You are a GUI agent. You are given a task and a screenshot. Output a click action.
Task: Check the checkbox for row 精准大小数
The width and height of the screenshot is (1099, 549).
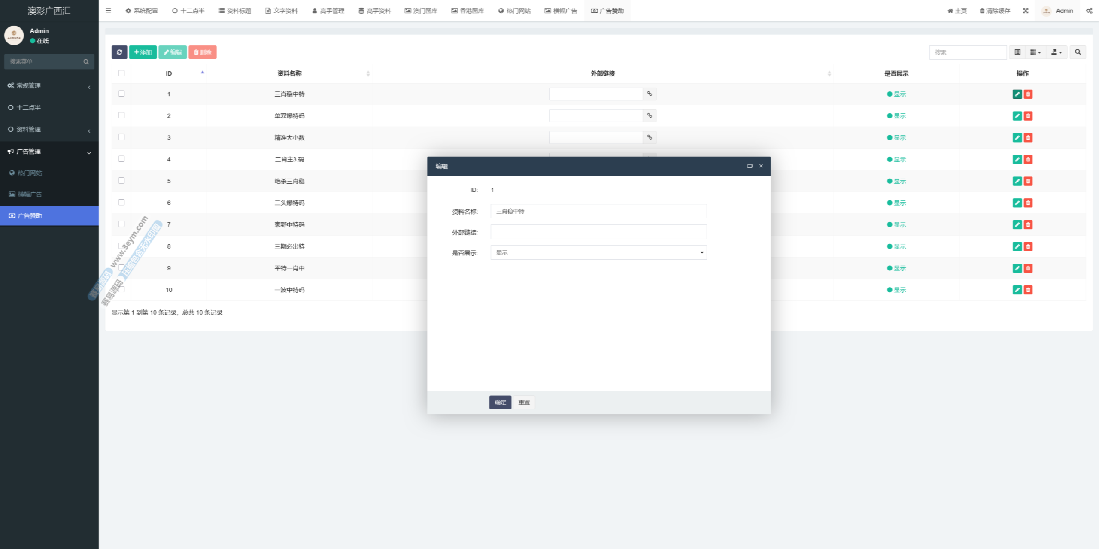click(121, 137)
